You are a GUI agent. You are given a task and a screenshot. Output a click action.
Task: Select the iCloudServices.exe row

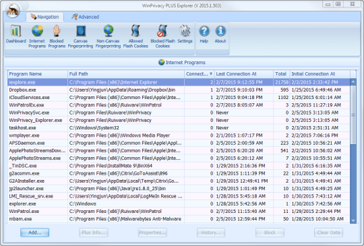click(x=179, y=98)
